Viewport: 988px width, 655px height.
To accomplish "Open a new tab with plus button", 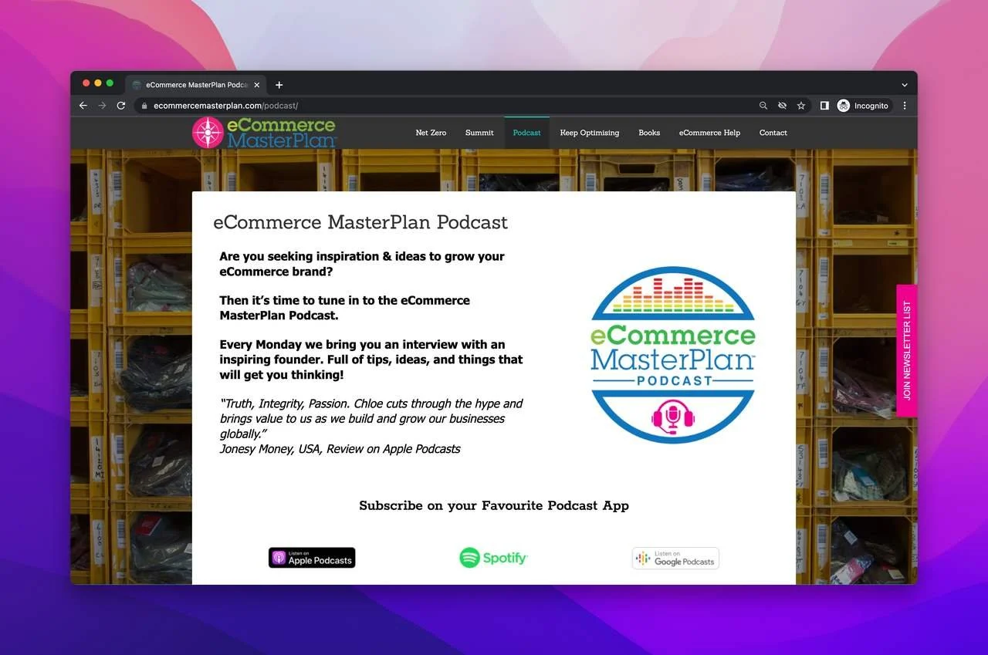I will 279,85.
